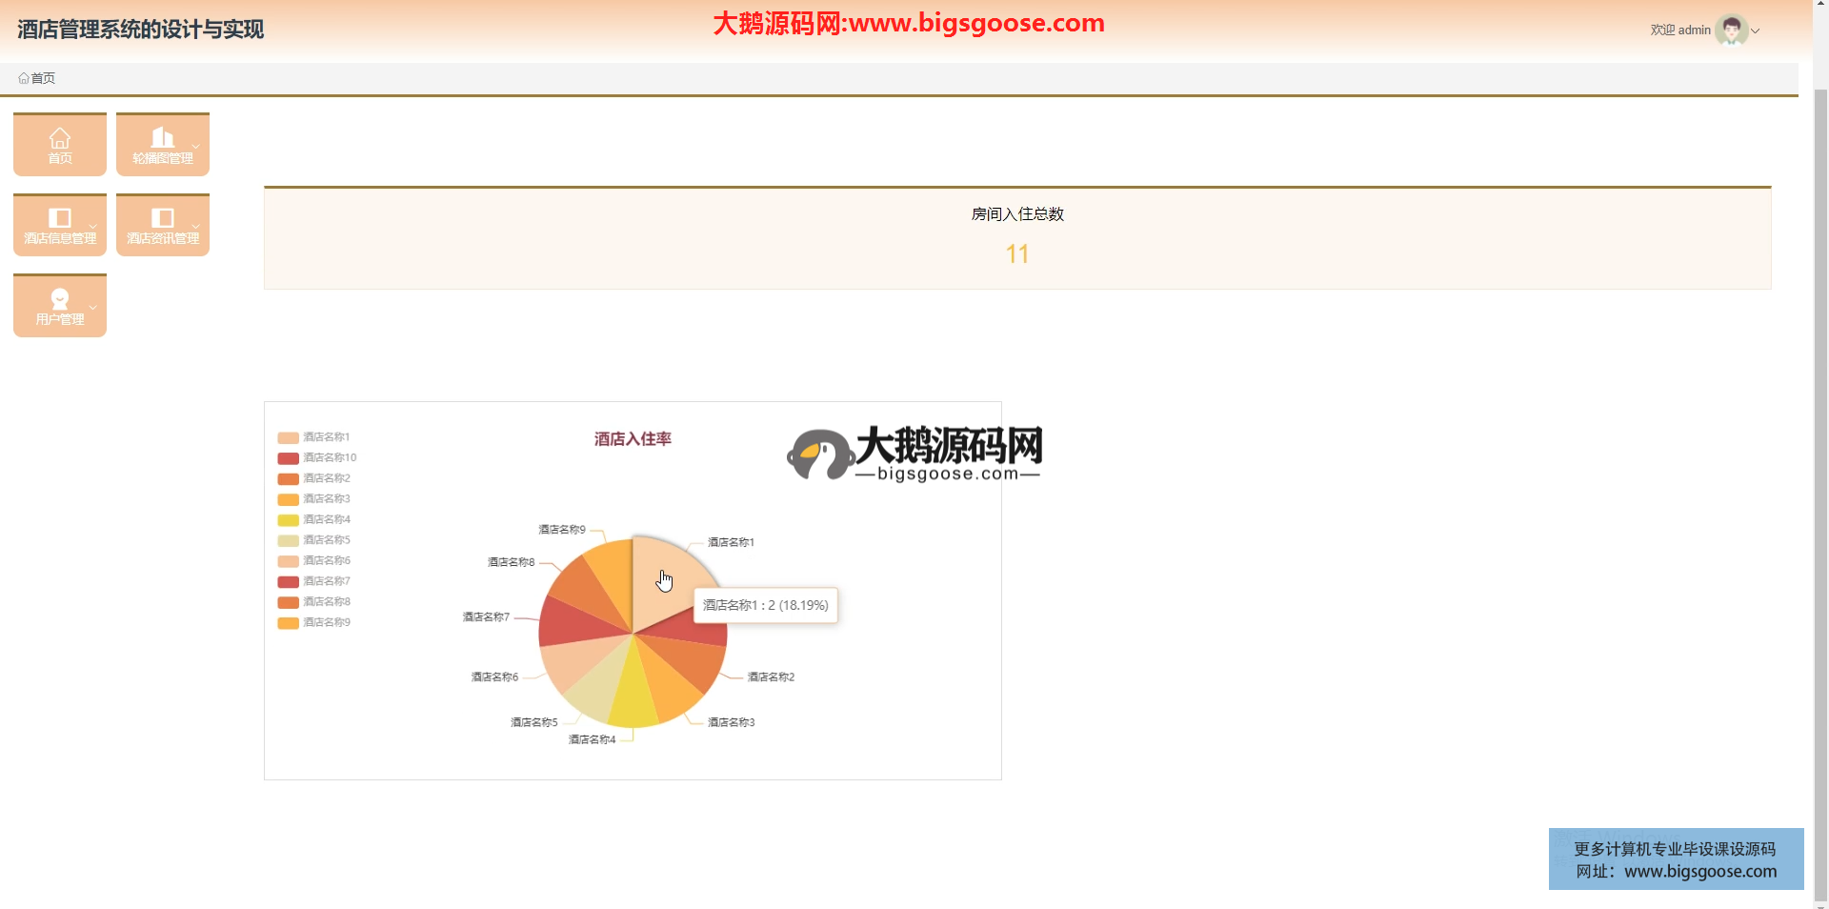Click the breadcrumb home icon
1829x909 pixels.
point(24,78)
